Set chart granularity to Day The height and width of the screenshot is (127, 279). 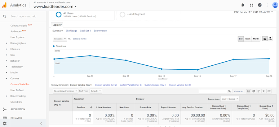(241, 39)
